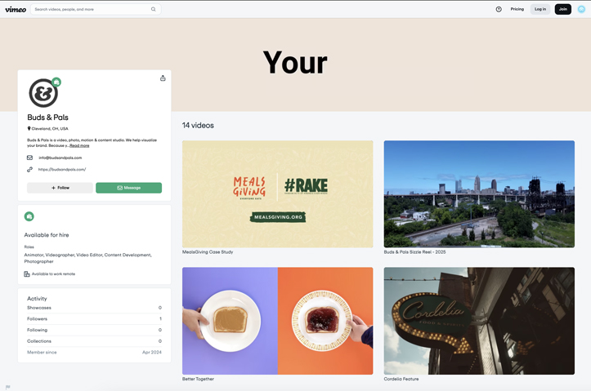This screenshot has height=391, width=591.
Task: Open the Cordelia Feature sign thumbnail
Action: tap(479, 321)
